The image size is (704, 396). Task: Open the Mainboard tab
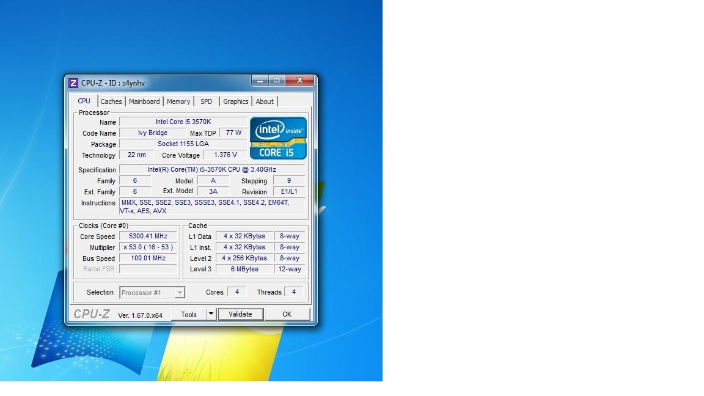pos(144,101)
